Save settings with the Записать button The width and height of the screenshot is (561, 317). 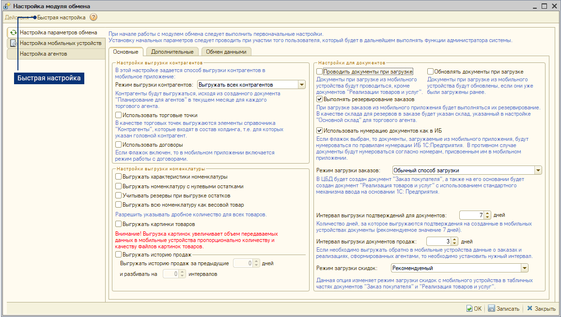coord(504,308)
